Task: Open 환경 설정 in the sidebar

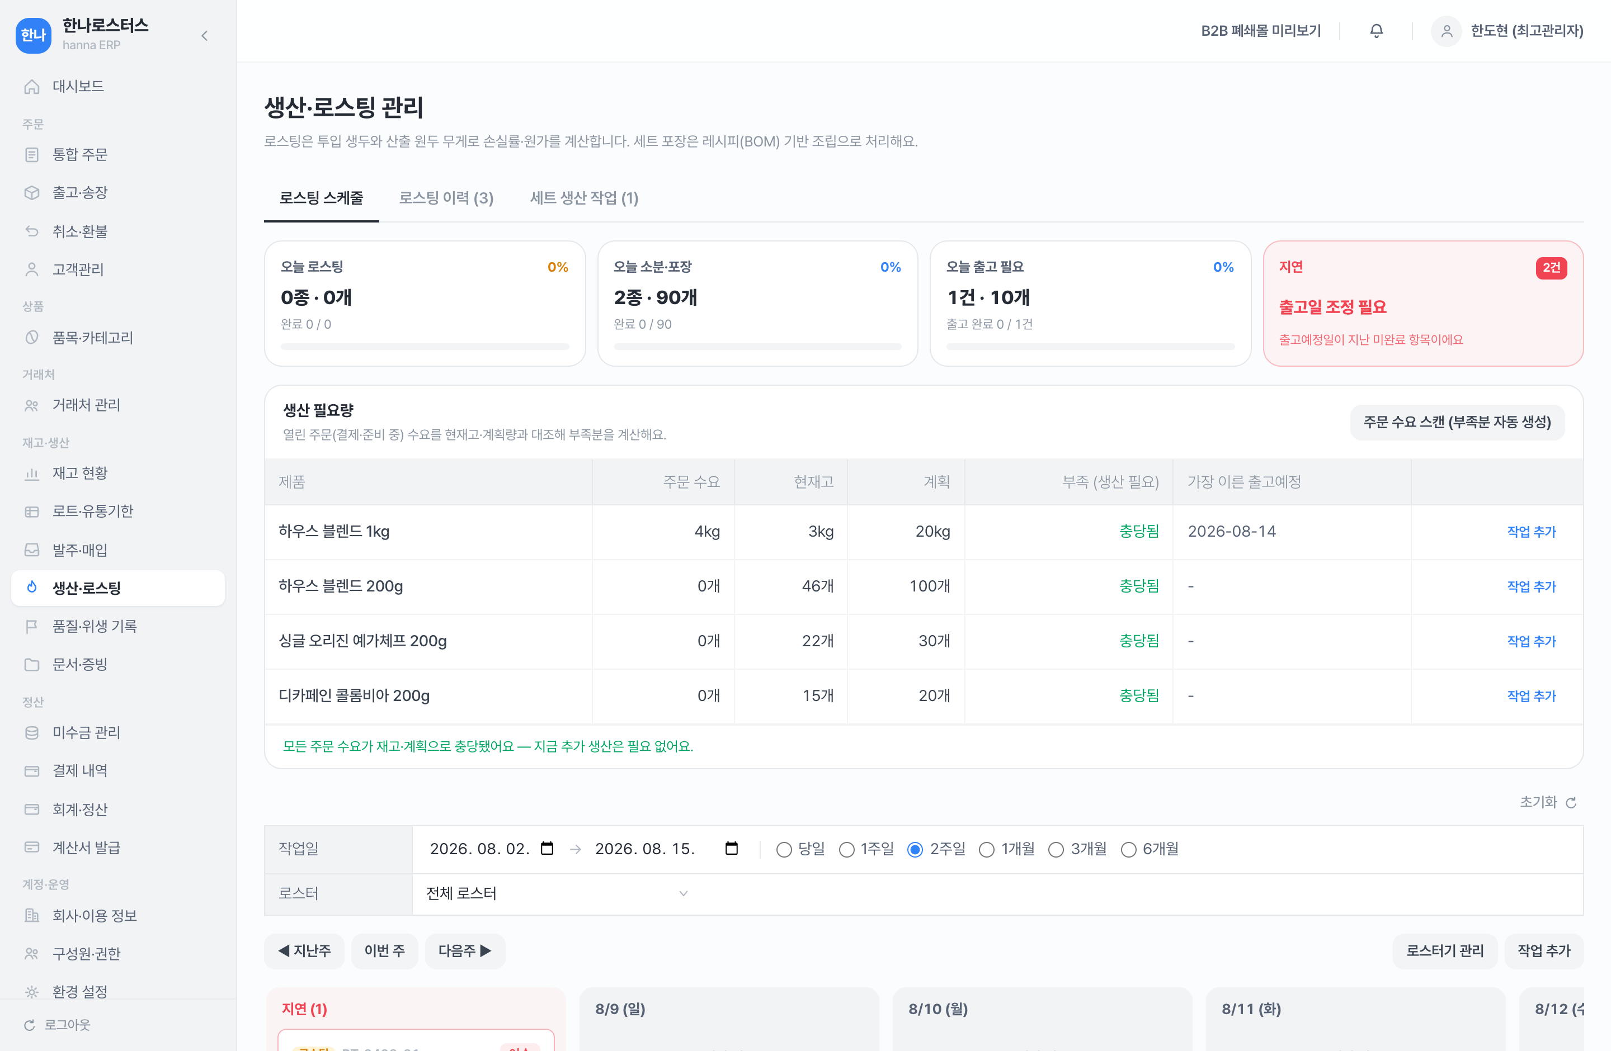Action: coord(80,992)
